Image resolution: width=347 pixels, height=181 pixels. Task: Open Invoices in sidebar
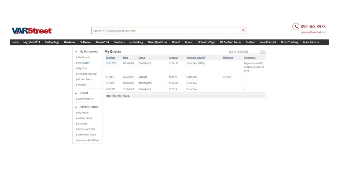pos(82,85)
